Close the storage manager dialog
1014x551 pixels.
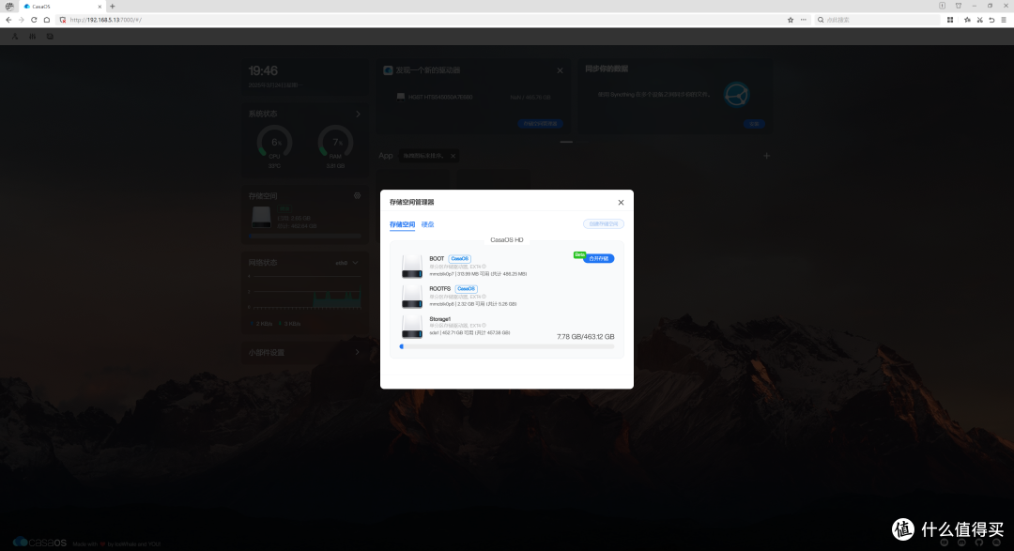click(x=621, y=203)
